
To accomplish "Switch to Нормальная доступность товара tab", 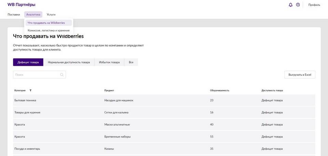I will pyautogui.click(x=69, y=62).
